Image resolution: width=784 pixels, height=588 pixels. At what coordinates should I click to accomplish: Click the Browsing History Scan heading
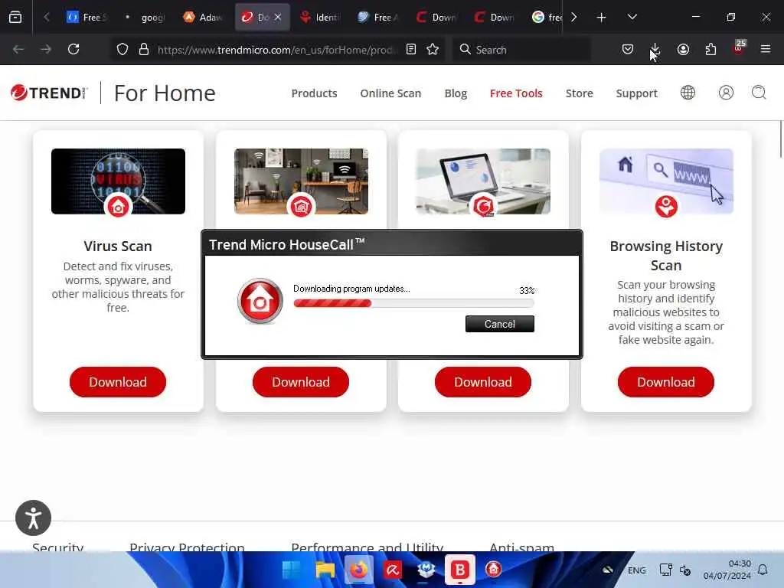point(666,256)
